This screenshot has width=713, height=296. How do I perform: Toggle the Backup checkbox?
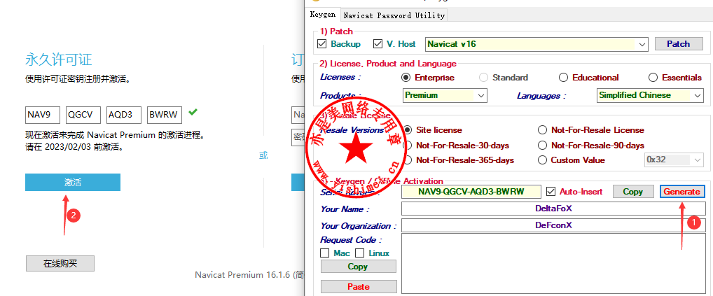tap(322, 44)
